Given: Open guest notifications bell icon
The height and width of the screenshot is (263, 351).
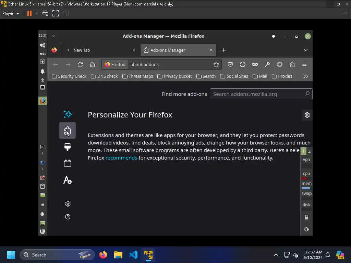Looking at the screenshot, I should pyautogui.click(x=43, y=71).
